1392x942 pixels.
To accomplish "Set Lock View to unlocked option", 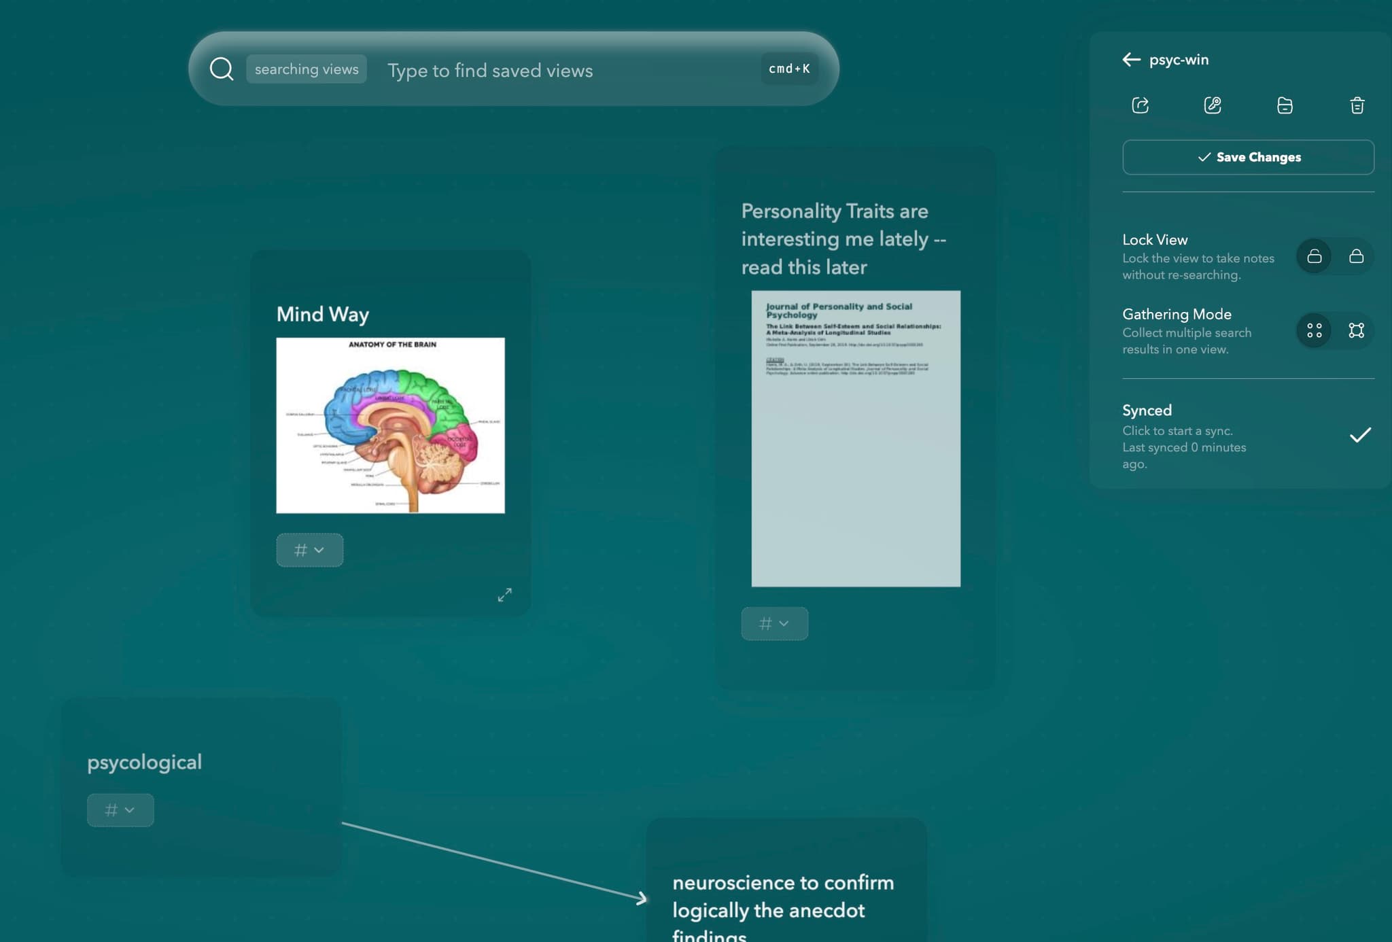I will click(1315, 256).
